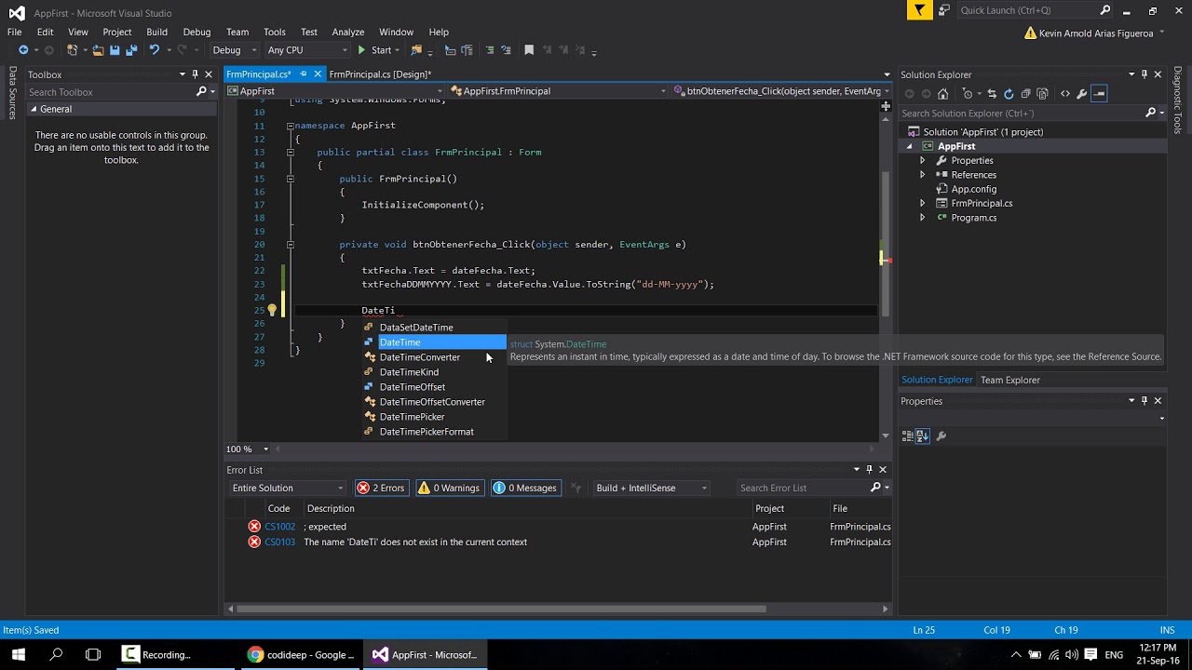Toggle the 0 Messages filter button
Screen dimensions: 1192x670
(x=525, y=488)
